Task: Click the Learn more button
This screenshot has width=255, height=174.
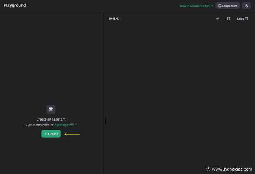Action: pyautogui.click(x=228, y=6)
